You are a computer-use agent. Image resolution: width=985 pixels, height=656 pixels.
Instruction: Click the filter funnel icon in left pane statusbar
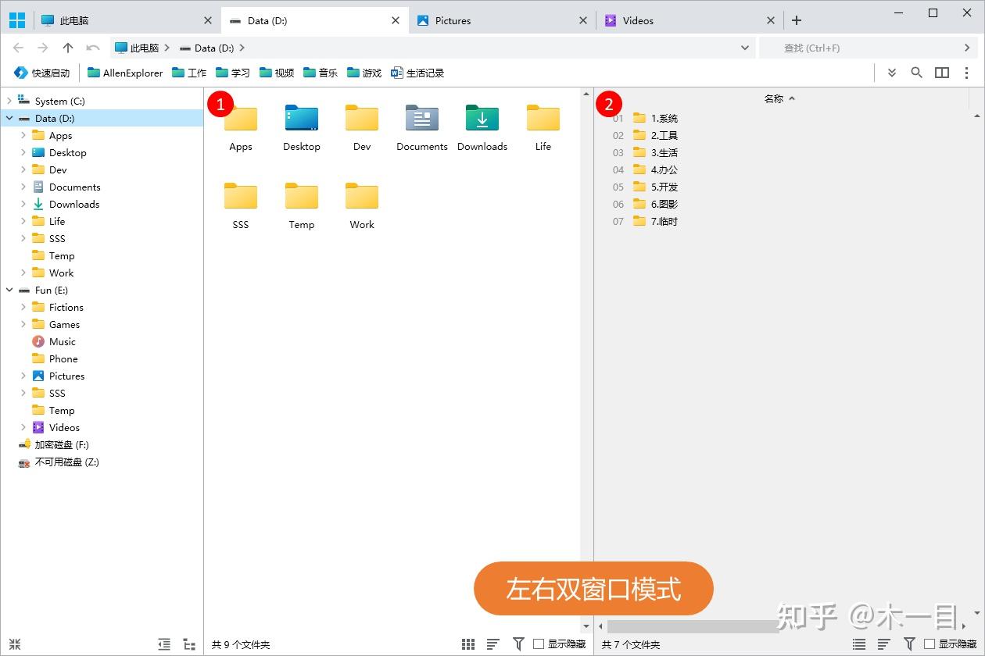[518, 644]
